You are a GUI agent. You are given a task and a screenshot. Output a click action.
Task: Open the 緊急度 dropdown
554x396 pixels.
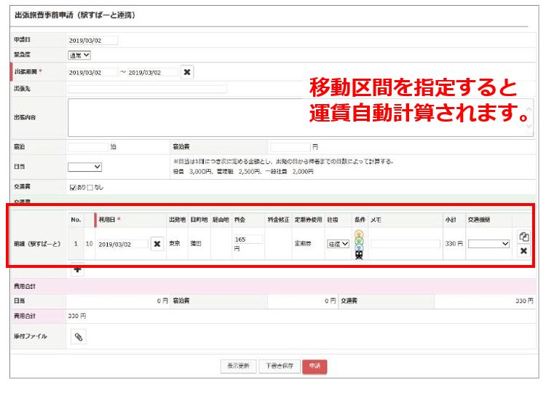tap(79, 55)
